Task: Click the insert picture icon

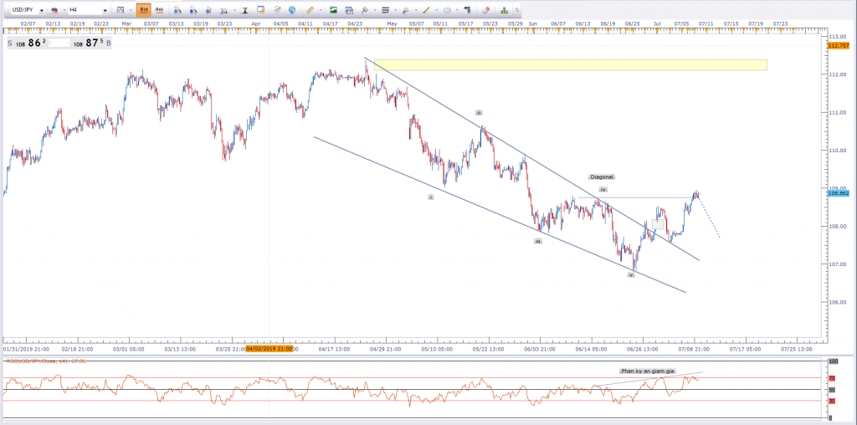Action: click(332, 9)
